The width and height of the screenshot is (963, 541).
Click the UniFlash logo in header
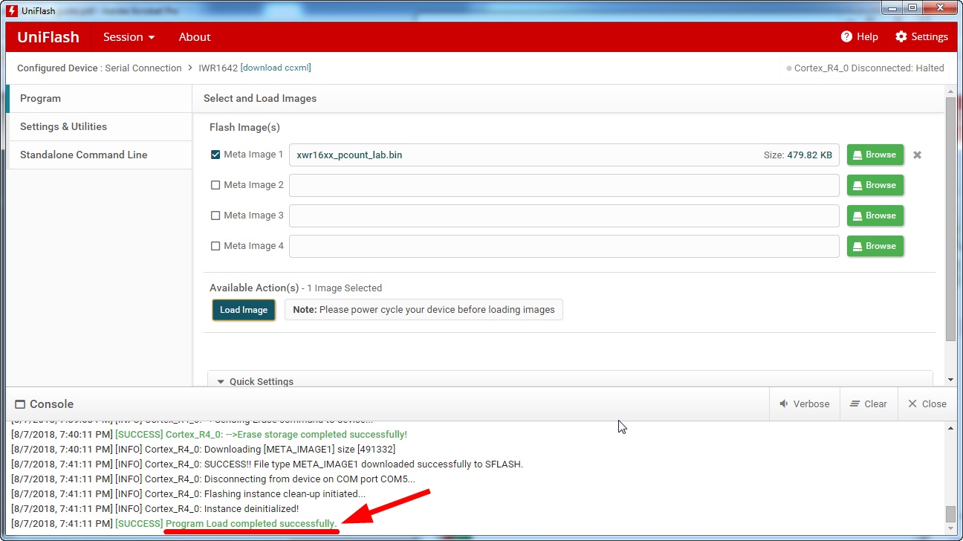pos(48,36)
